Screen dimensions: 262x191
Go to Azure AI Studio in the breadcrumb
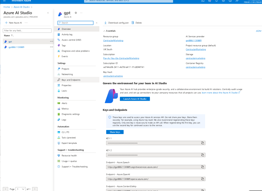coord(22,7)
